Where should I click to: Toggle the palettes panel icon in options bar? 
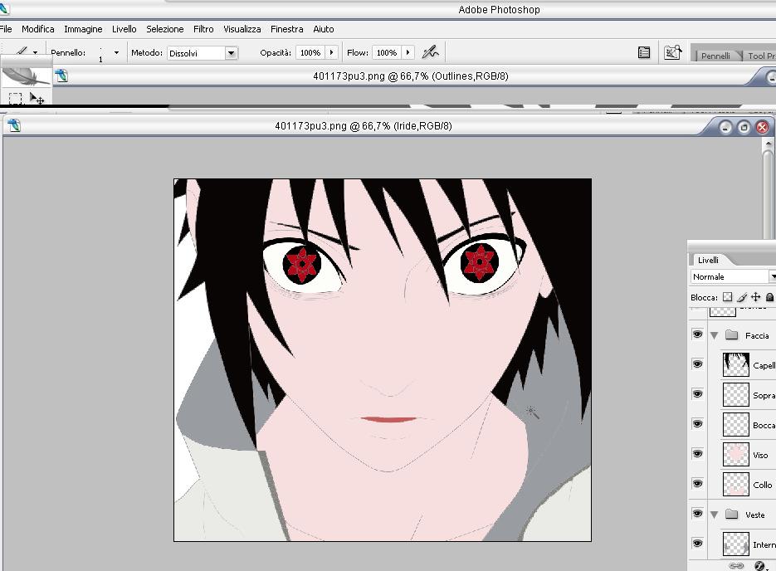tap(644, 52)
